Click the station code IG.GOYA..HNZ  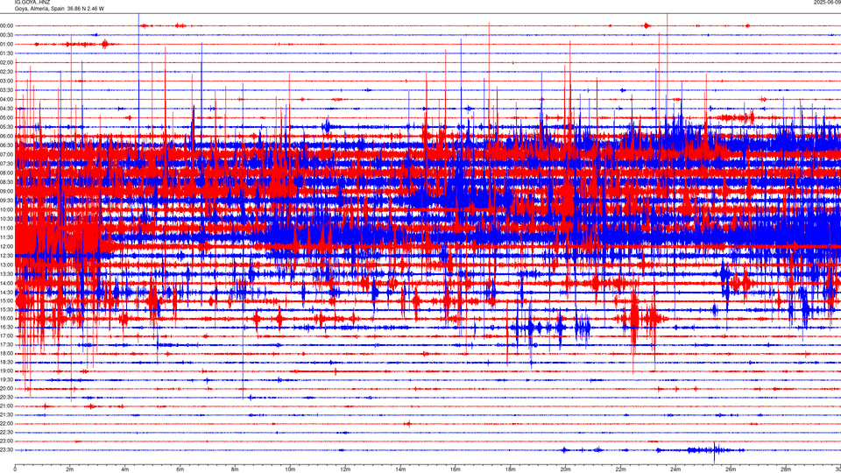[32, 2]
